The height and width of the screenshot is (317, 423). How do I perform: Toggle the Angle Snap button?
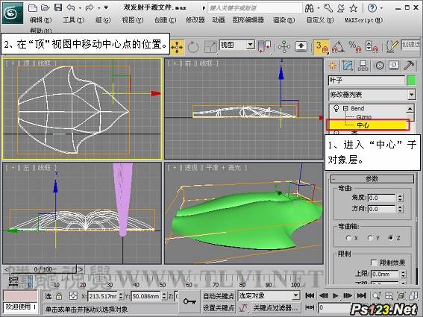click(338, 47)
